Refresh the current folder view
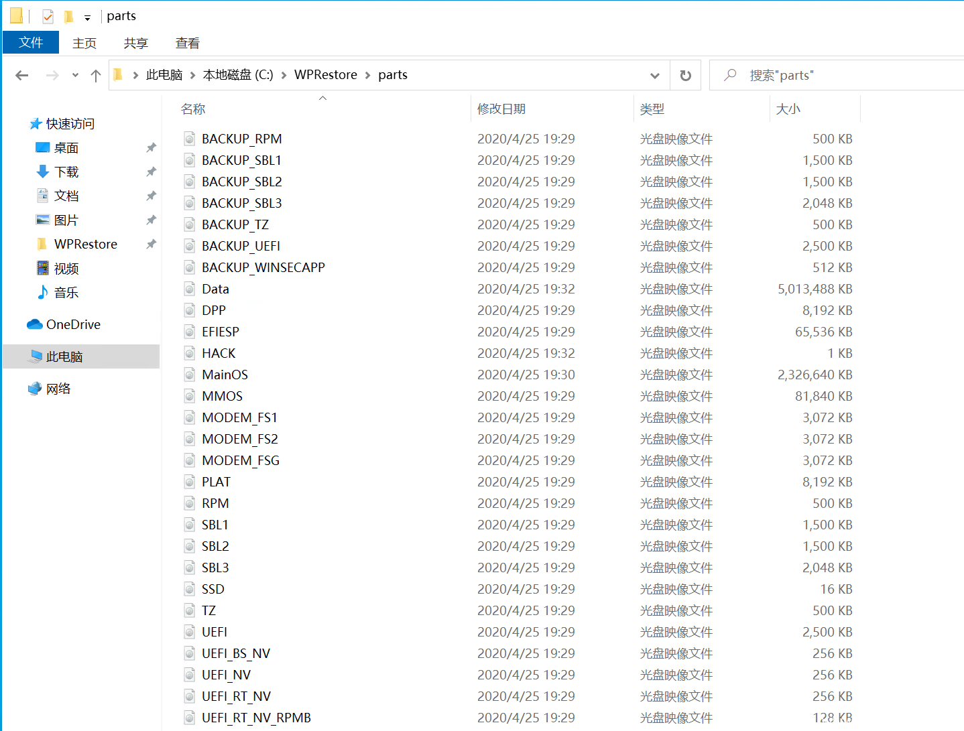 (685, 76)
